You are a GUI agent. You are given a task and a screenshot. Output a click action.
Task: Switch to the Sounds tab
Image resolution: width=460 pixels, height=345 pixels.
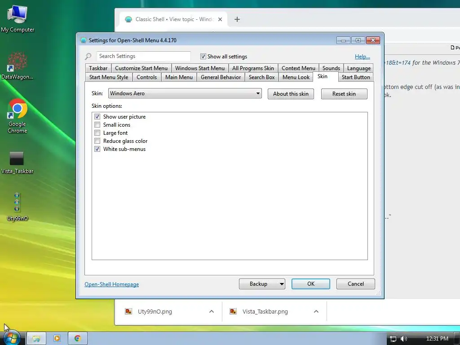pos(331,68)
